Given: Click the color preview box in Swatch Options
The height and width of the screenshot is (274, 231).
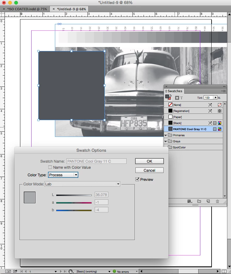Looking at the screenshot, I should 29,198.
